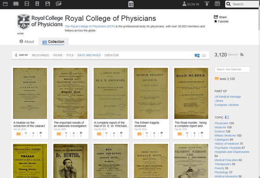Open the Audio speaker icon in top bar
260x178 pixels.
37,4
